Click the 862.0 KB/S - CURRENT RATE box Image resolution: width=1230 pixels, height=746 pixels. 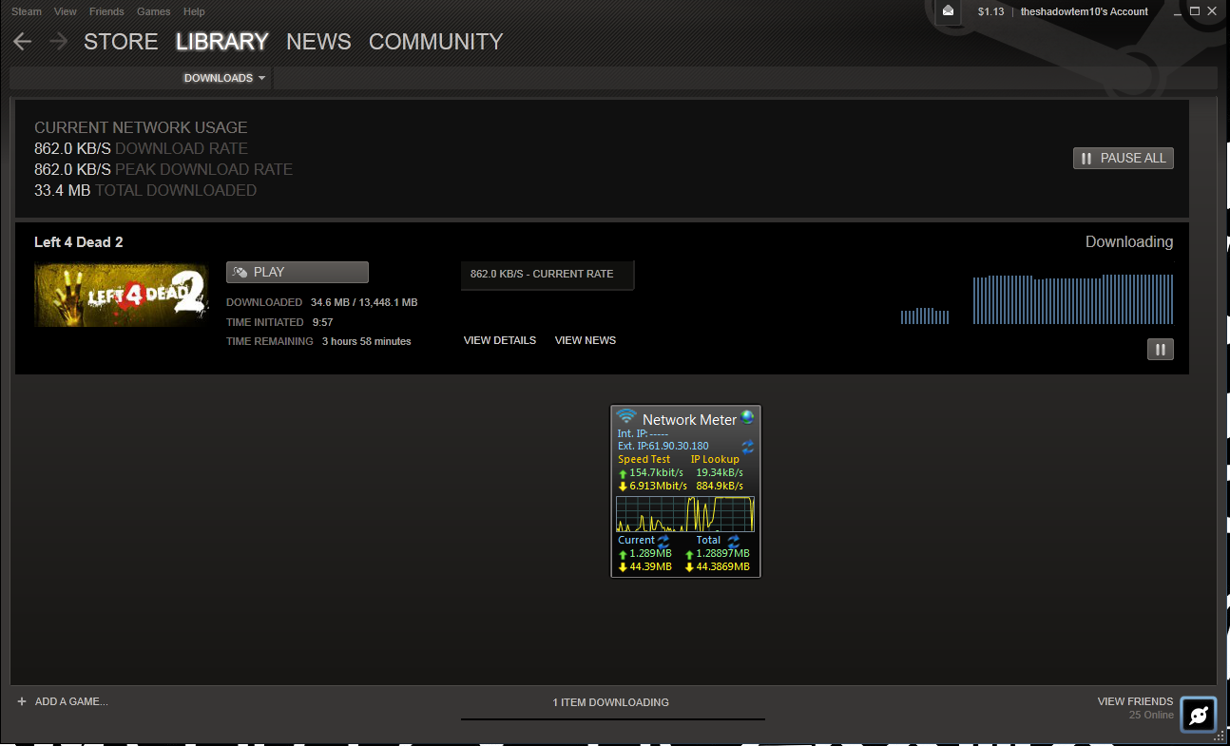coord(548,274)
